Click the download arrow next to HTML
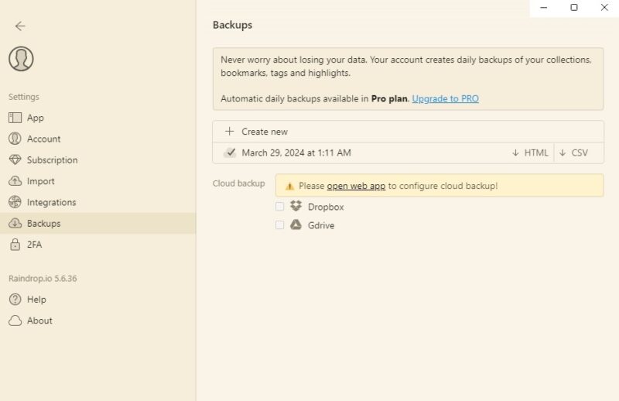This screenshot has height=401, width=619. [x=515, y=153]
